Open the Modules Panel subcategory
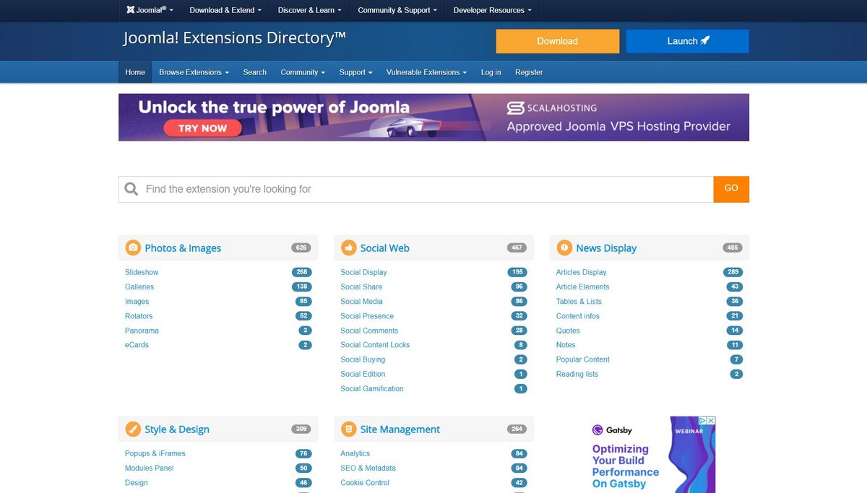The width and height of the screenshot is (867, 493). click(x=150, y=468)
